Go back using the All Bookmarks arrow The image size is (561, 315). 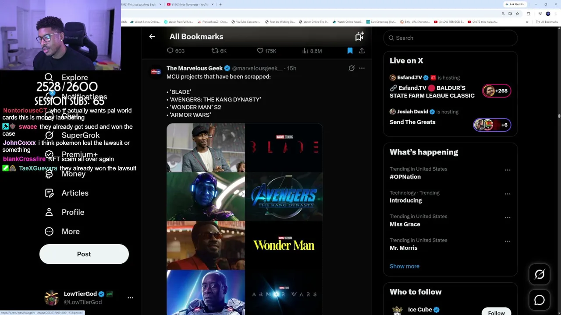point(152,37)
